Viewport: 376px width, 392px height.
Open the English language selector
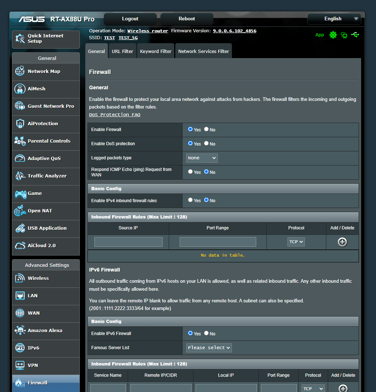(334, 19)
